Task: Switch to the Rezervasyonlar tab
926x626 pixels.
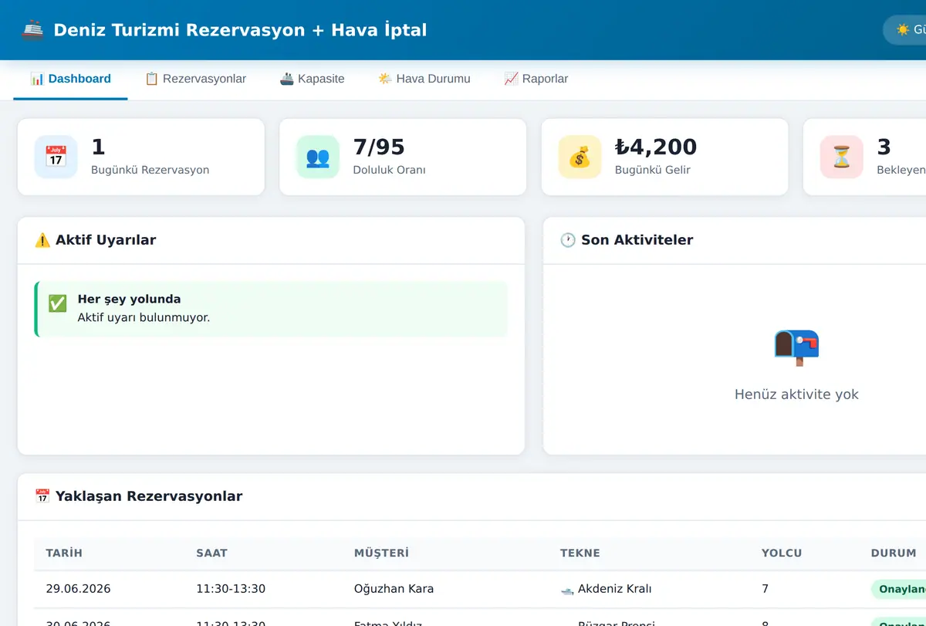Action: coord(195,79)
